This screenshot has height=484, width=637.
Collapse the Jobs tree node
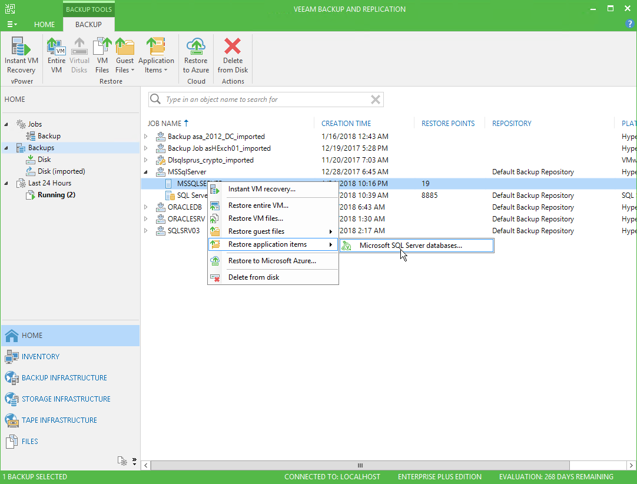click(6, 124)
